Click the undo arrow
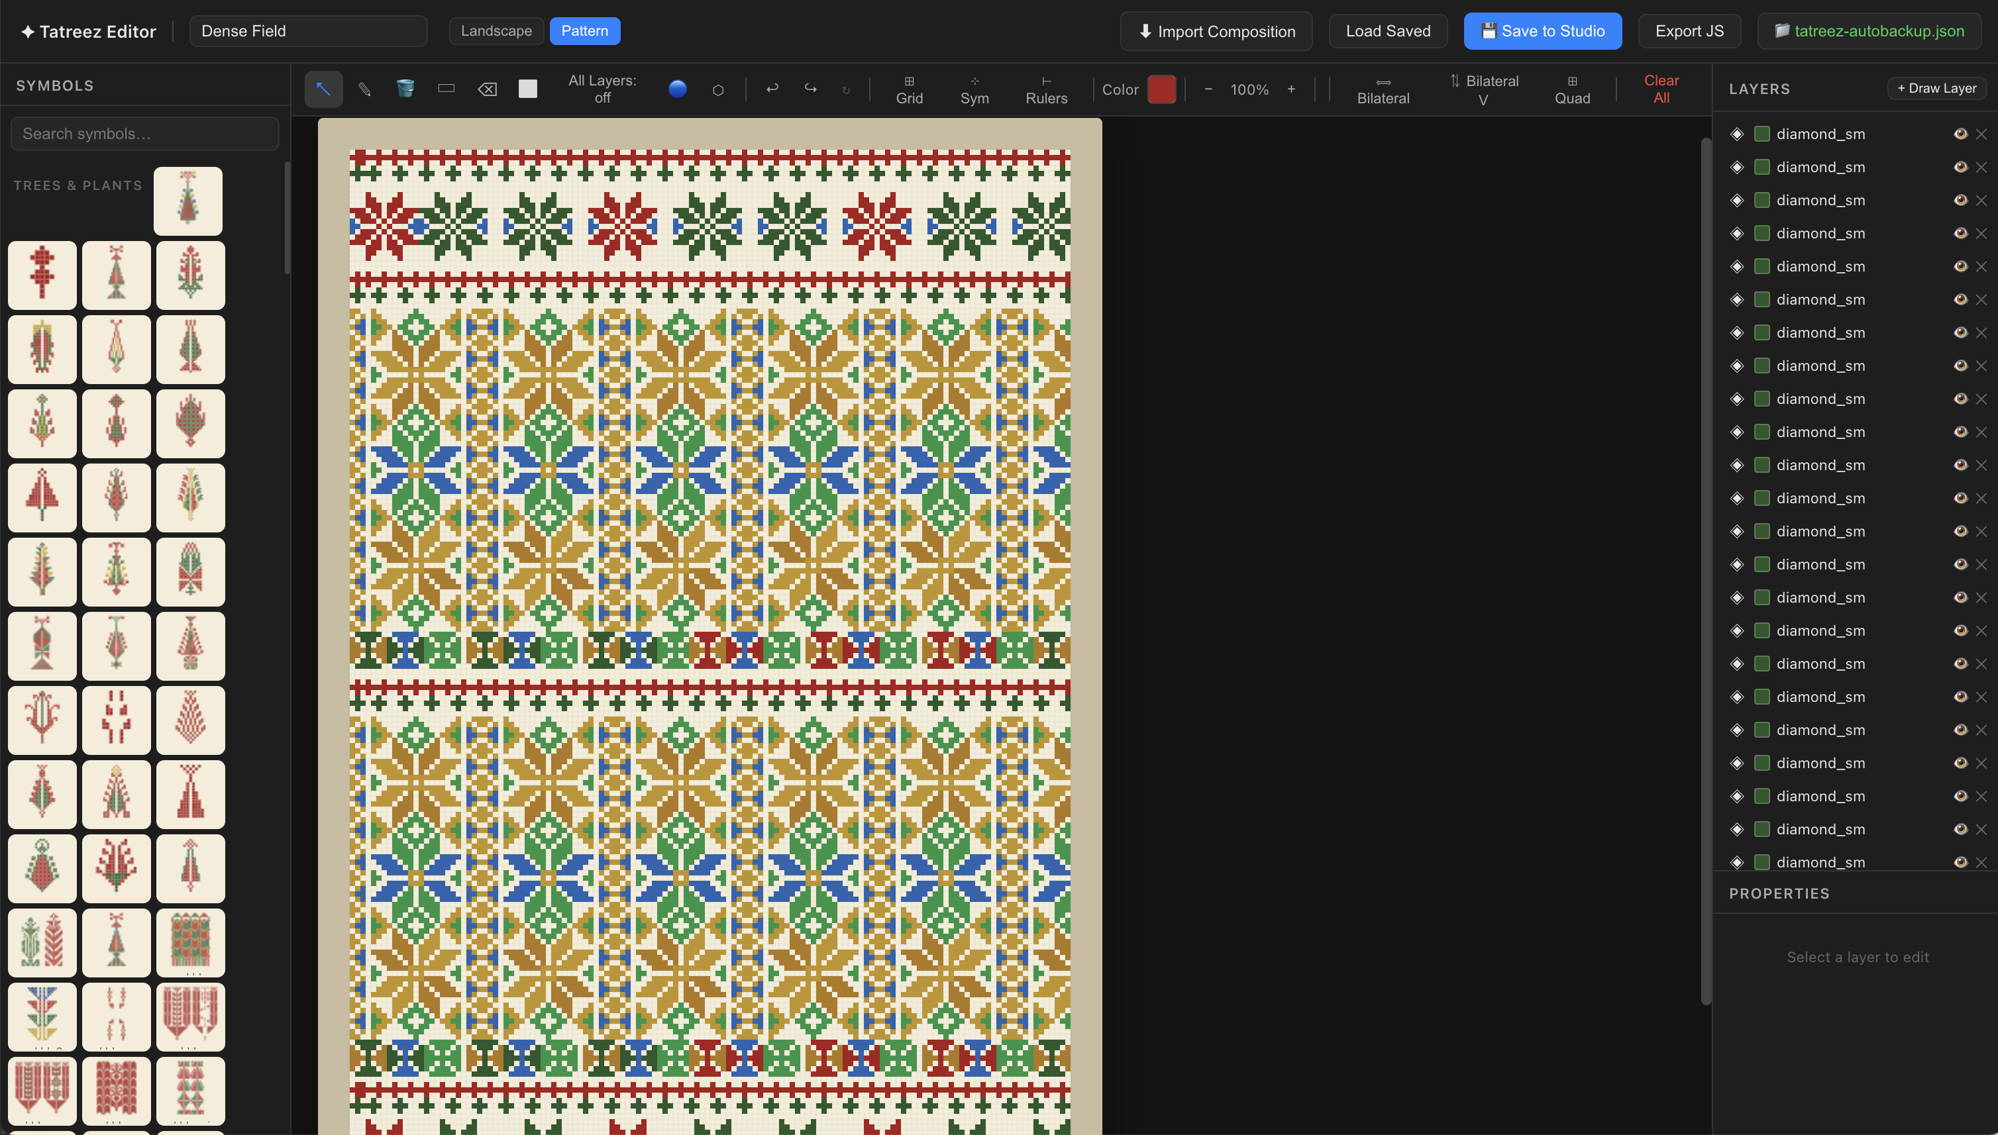Viewport: 1998px width, 1135px height. coord(772,89)
